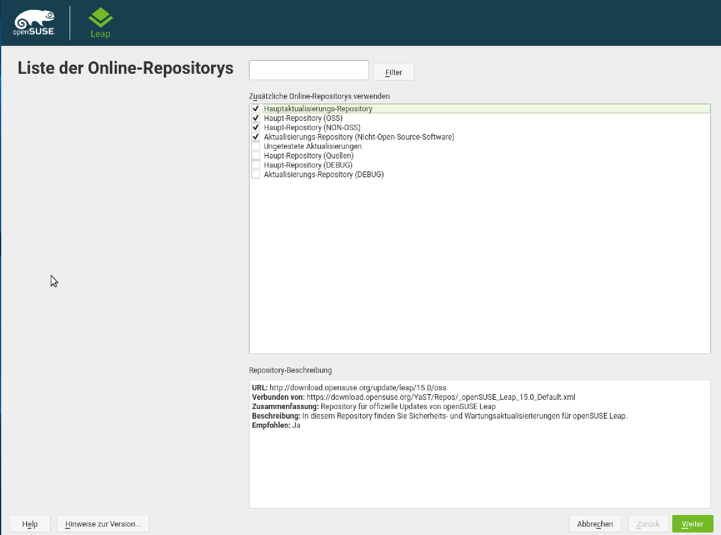Proceed with the green Weiter button
721x535 pixels.
pos(693,524)
